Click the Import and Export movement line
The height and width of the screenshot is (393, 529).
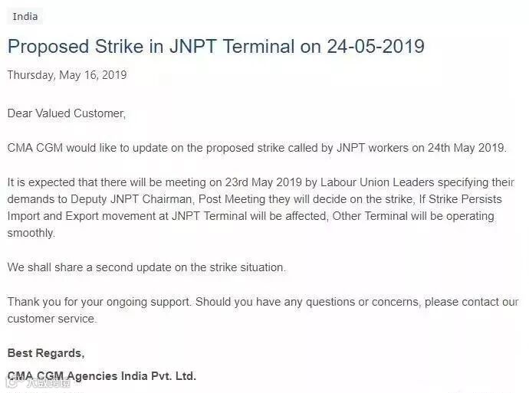click(x=251, y=216)
